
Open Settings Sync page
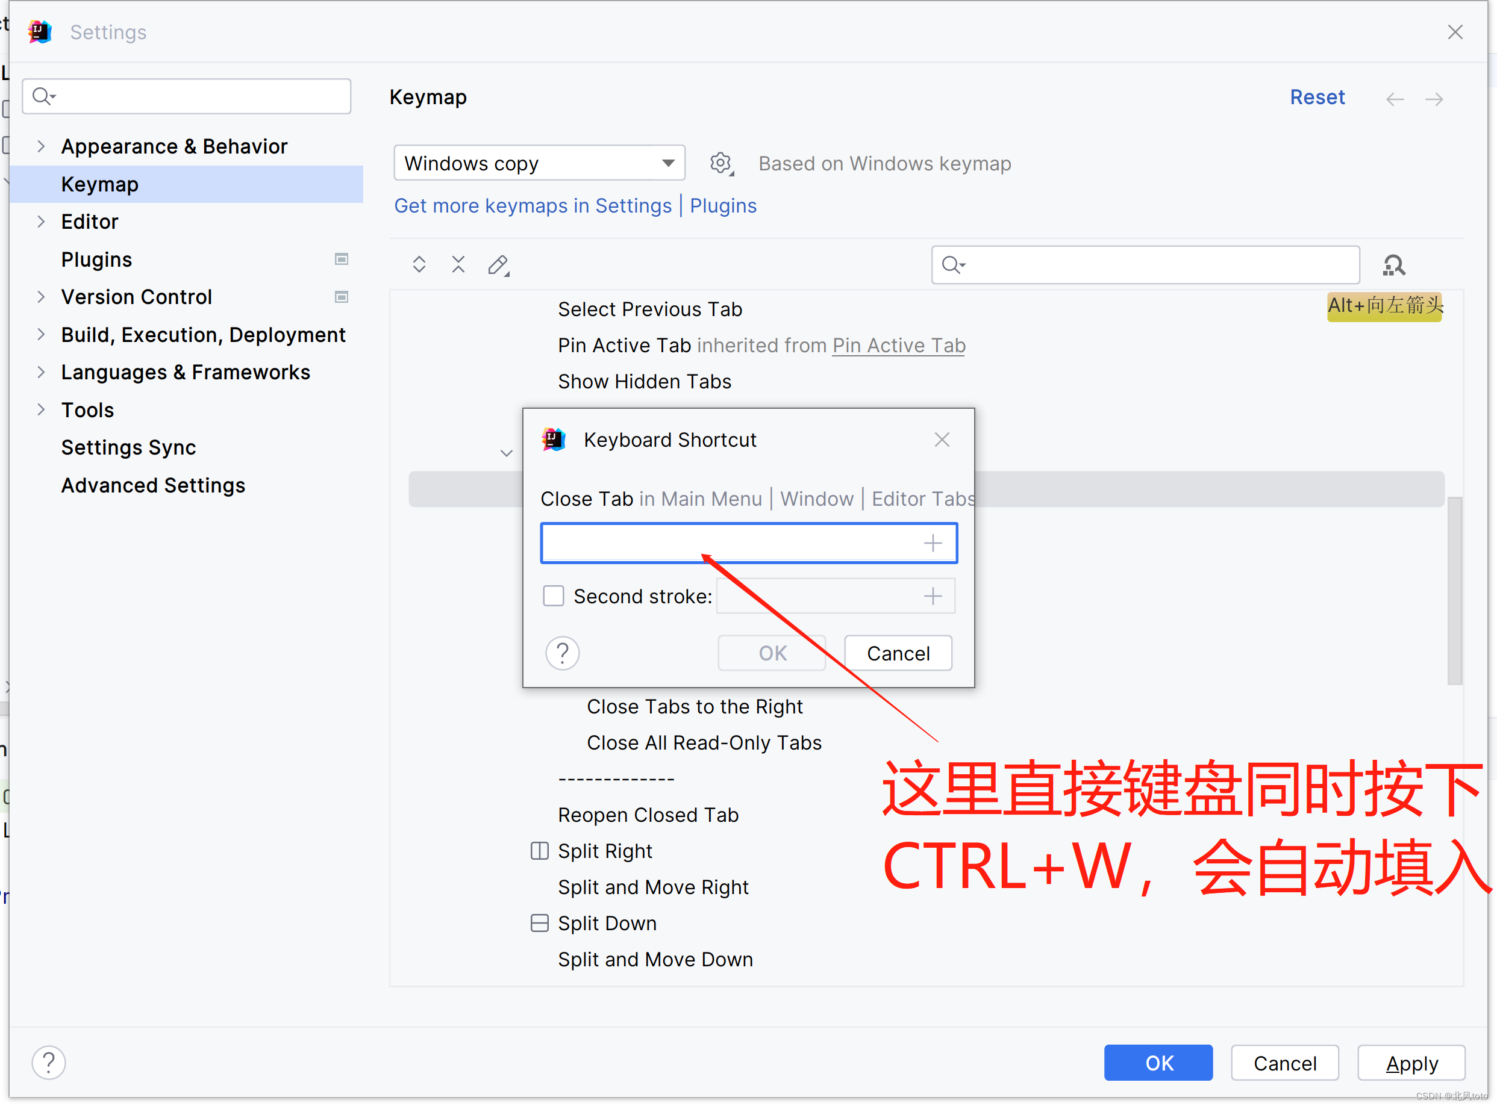(128, 447)
